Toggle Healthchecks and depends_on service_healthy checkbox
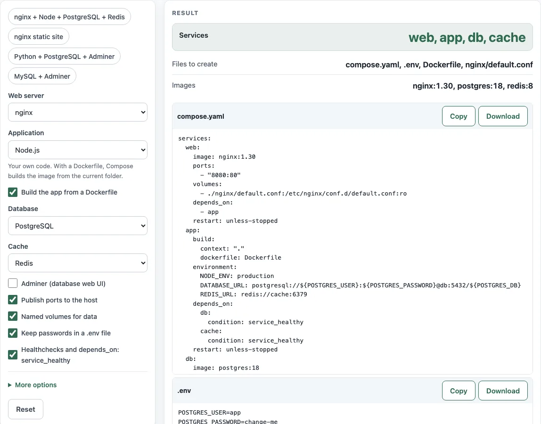 (x=13, y=355)
